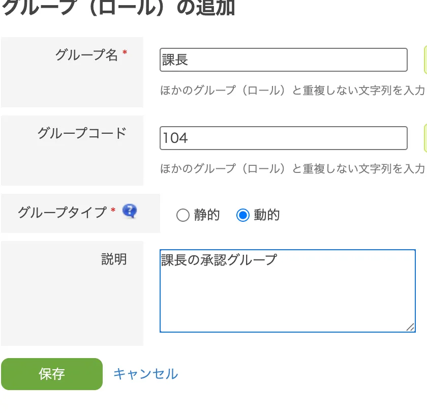Click the 説明 field label
This screenshot has height=413, width=427.
coord(114,259)
